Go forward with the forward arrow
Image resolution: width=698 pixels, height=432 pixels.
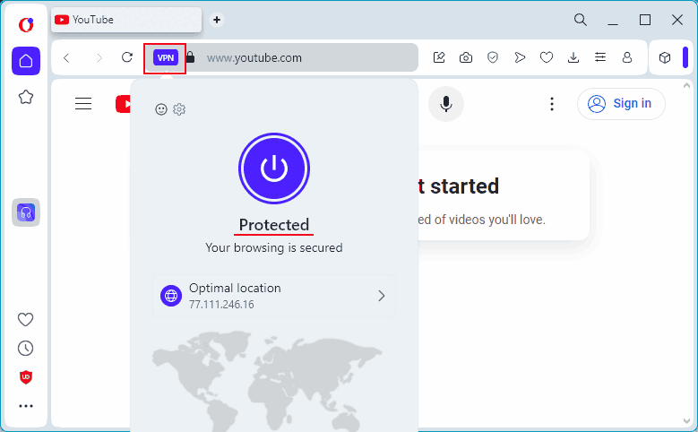99,57
